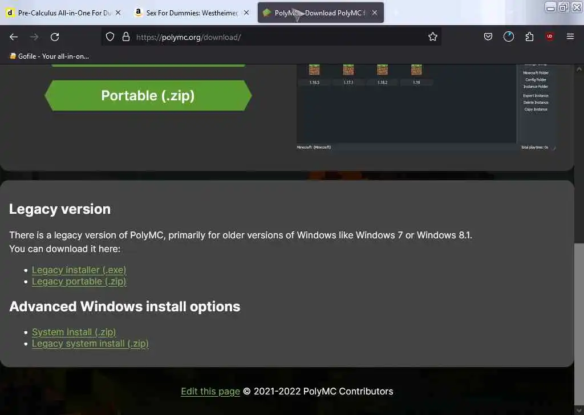Click the 1.16.5 instance icon in the PolyMC preview
The image size is (584, 415).
tap(314, 70)
